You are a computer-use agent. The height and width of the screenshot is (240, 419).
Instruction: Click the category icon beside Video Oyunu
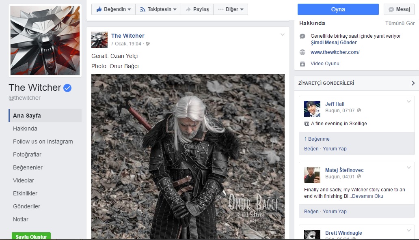point(302,64)
